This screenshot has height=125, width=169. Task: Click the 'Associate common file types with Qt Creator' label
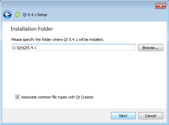pos(58,97)
